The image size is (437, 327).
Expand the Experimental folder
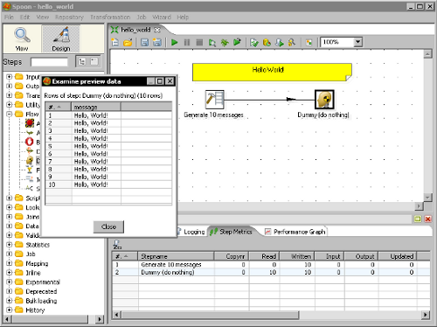(x=9, y=282)
